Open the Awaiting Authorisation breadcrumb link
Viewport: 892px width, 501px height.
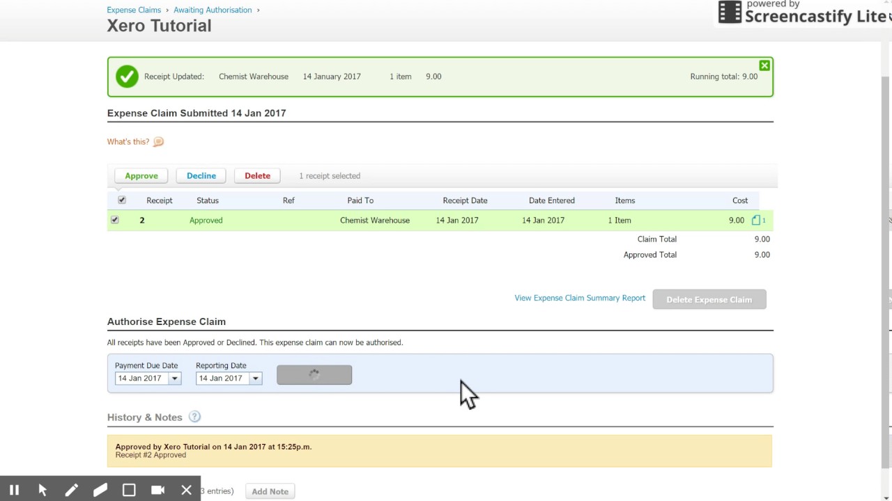click(213, 10)
